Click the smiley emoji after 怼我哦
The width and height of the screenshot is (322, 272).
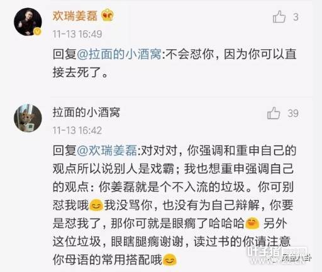pos(96,205)
